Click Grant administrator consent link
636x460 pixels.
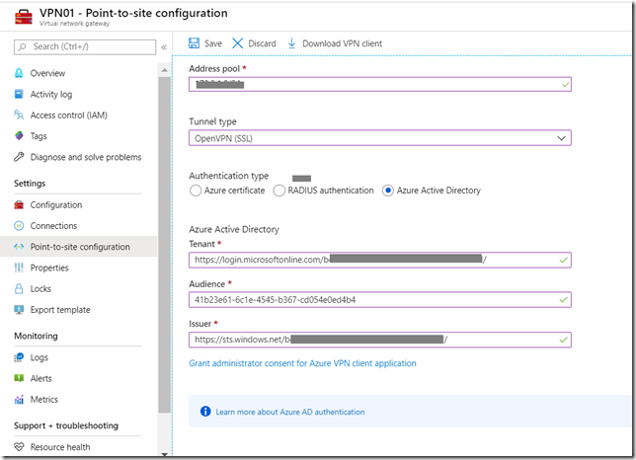tap(302, 363)
